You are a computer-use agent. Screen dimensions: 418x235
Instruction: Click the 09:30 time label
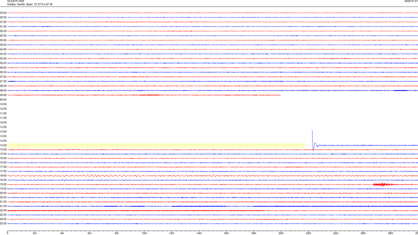click(3, 100)
